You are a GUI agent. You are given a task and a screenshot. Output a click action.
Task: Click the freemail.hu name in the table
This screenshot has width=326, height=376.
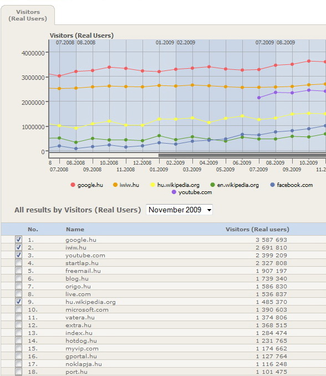83,271
